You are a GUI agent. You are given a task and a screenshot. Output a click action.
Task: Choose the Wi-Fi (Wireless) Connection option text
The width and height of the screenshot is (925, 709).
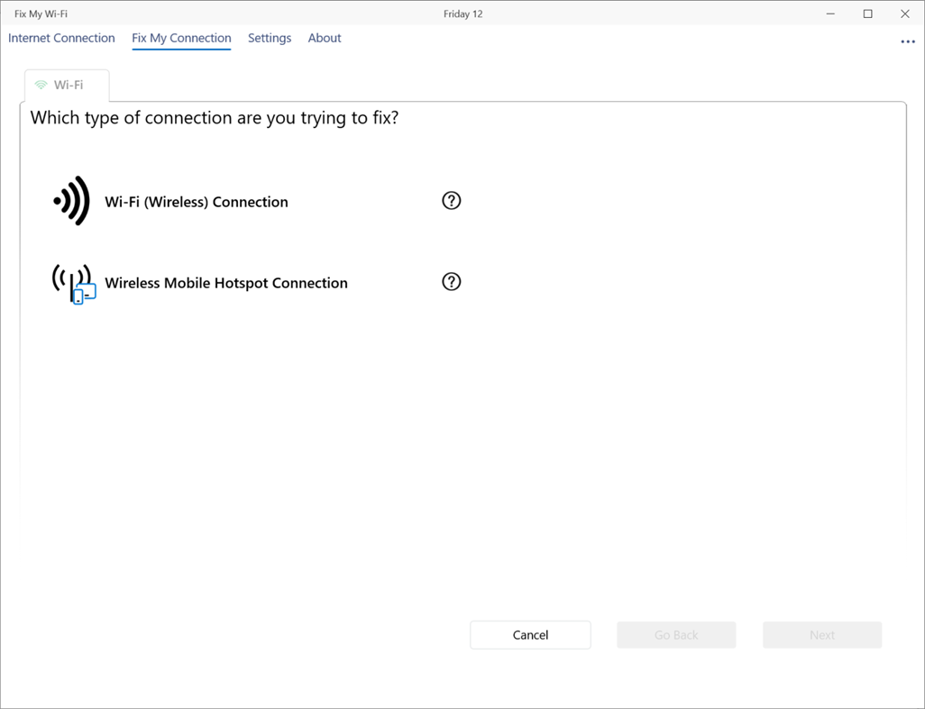click(197, 202)
